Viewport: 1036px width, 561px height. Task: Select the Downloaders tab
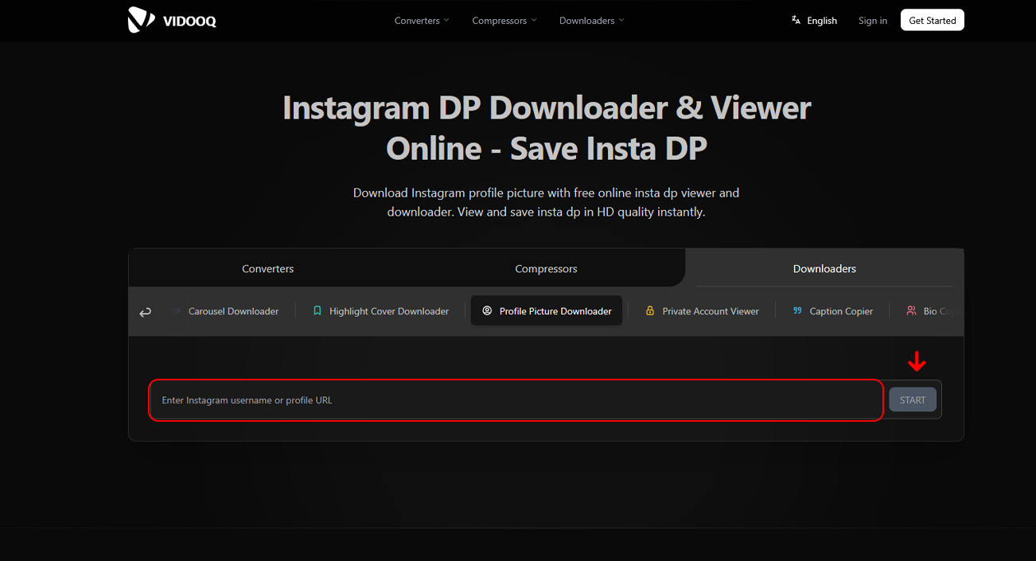[x=824, y=269]
